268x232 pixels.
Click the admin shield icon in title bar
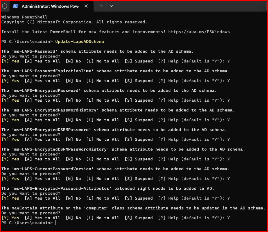(x=5, y=6)
